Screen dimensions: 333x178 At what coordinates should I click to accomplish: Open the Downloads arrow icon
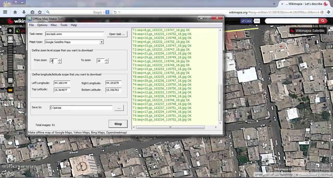tap(24, 12)
